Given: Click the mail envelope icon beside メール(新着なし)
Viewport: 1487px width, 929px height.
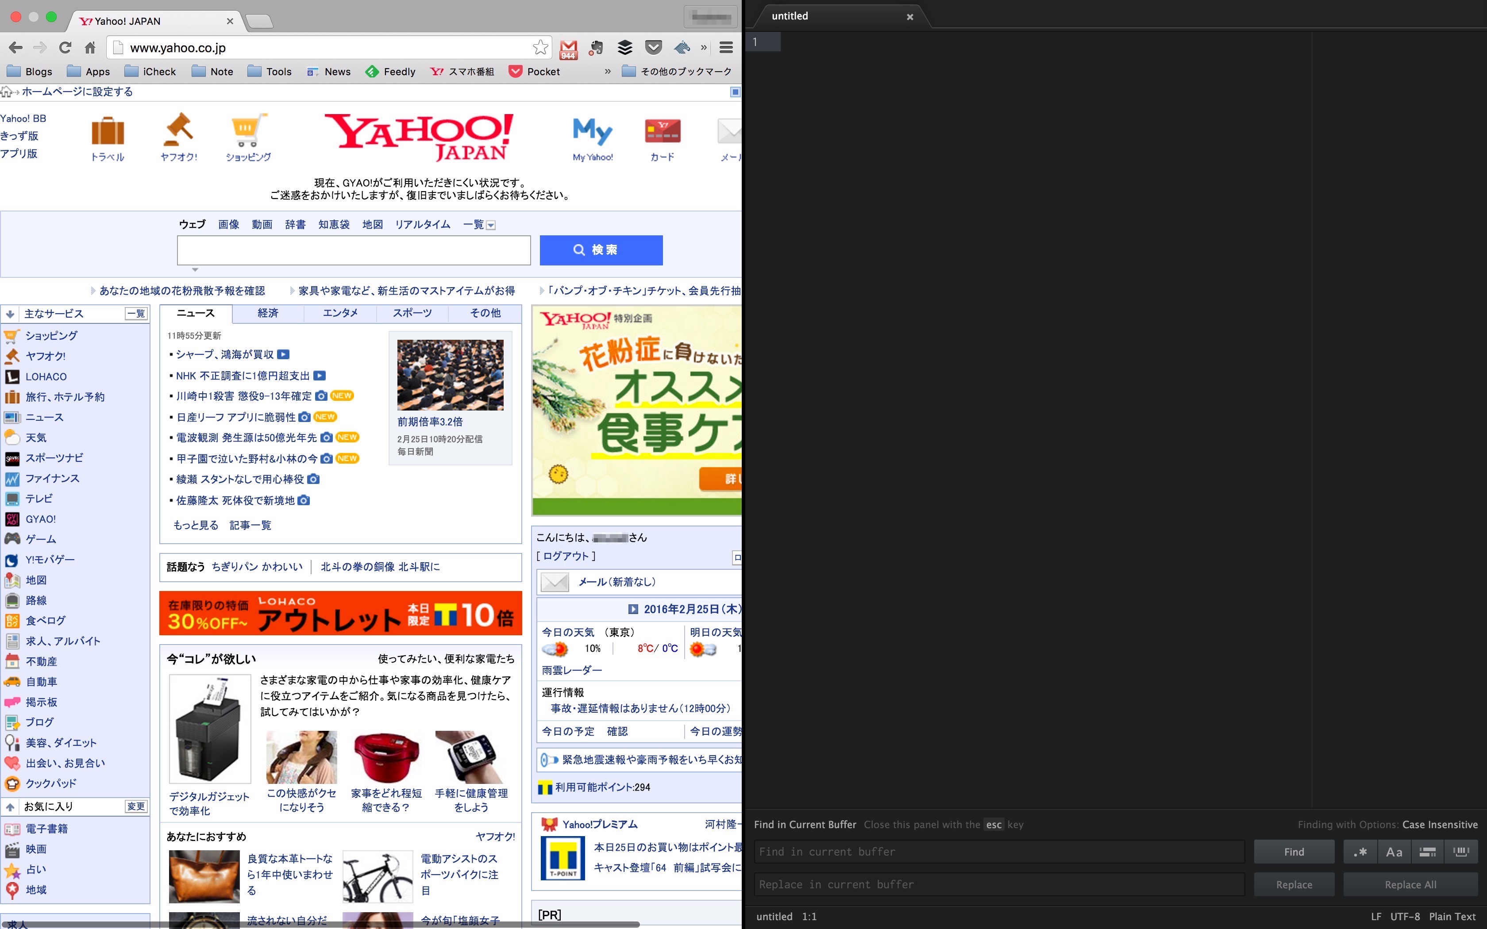Looking at the screenshot, I should [554, 582].
